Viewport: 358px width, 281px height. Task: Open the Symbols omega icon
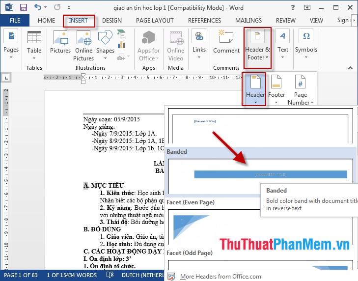(306, 36)
